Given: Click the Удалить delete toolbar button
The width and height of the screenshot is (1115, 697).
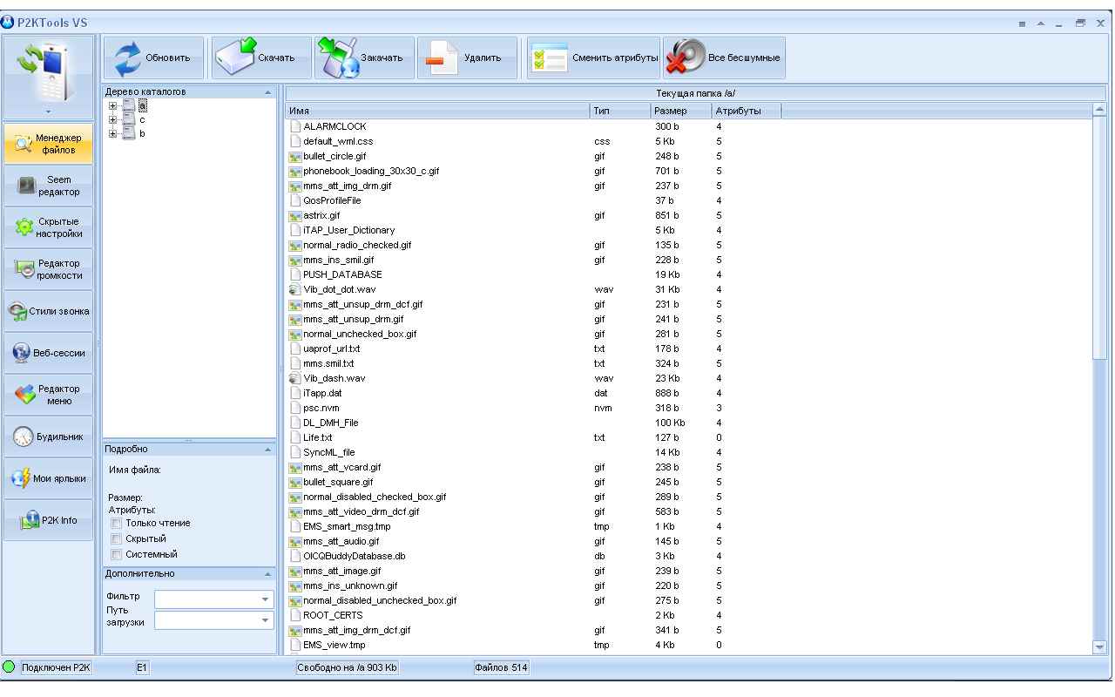Looking at the screenshot, I should point(467,58).
